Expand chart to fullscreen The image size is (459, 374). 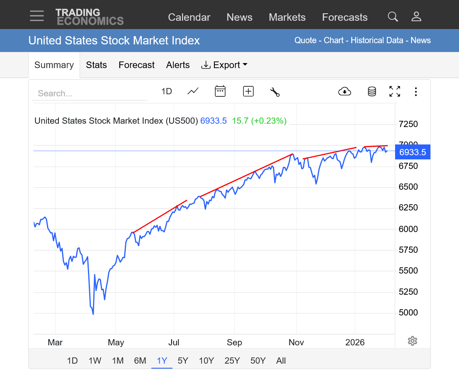395,91
